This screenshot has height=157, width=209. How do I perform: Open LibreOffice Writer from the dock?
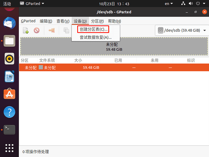9,76
